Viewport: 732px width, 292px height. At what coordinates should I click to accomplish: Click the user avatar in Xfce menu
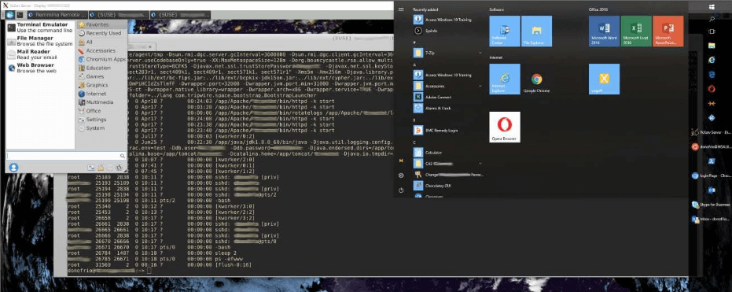point(13,168)
